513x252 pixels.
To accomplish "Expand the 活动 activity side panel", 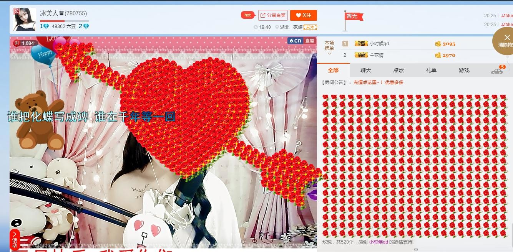I will [x=15, y=239].
